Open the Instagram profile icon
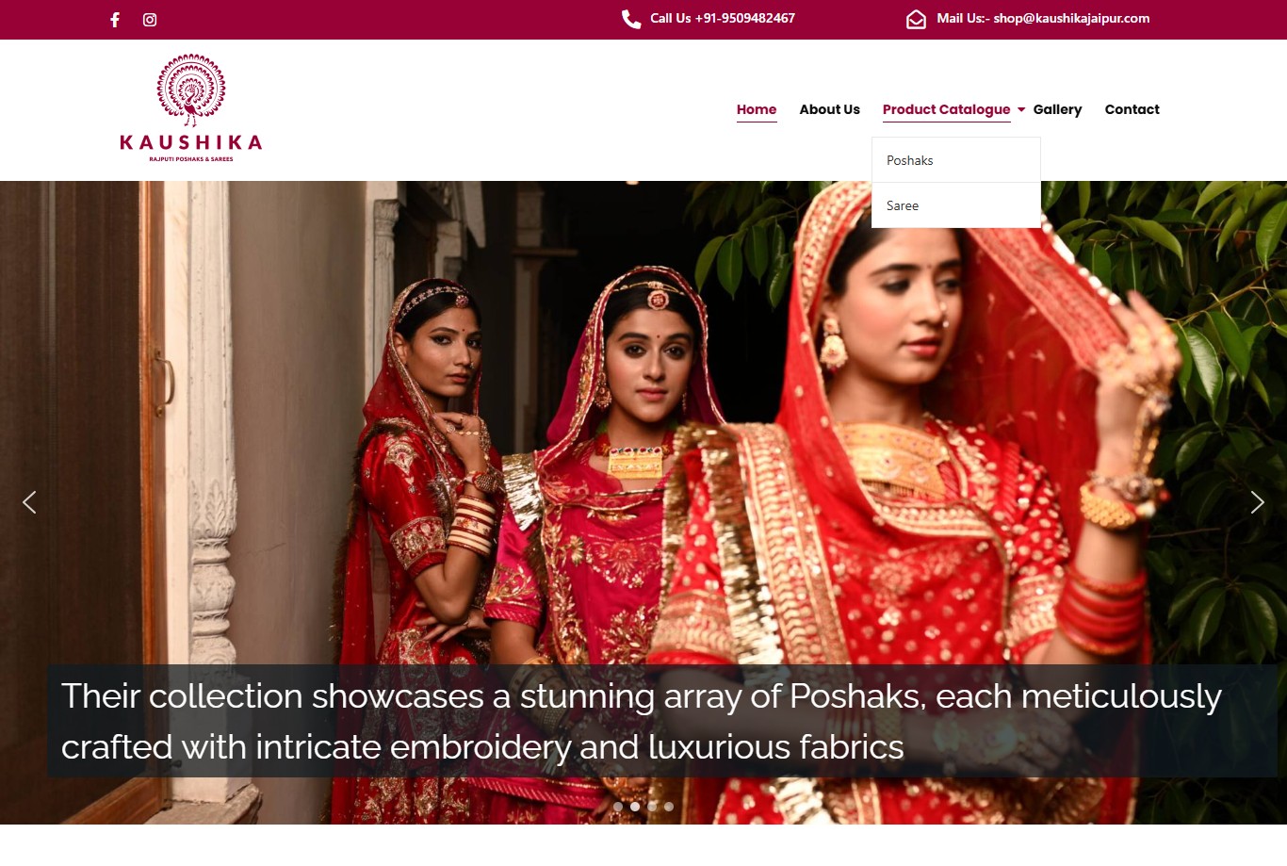This screenshot has height=866, width=1287. tap(150, 20)
